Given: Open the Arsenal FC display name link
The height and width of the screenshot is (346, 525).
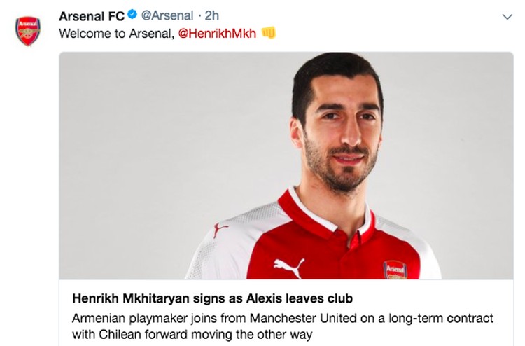Looking at the screenshot, I should point(92,15).
